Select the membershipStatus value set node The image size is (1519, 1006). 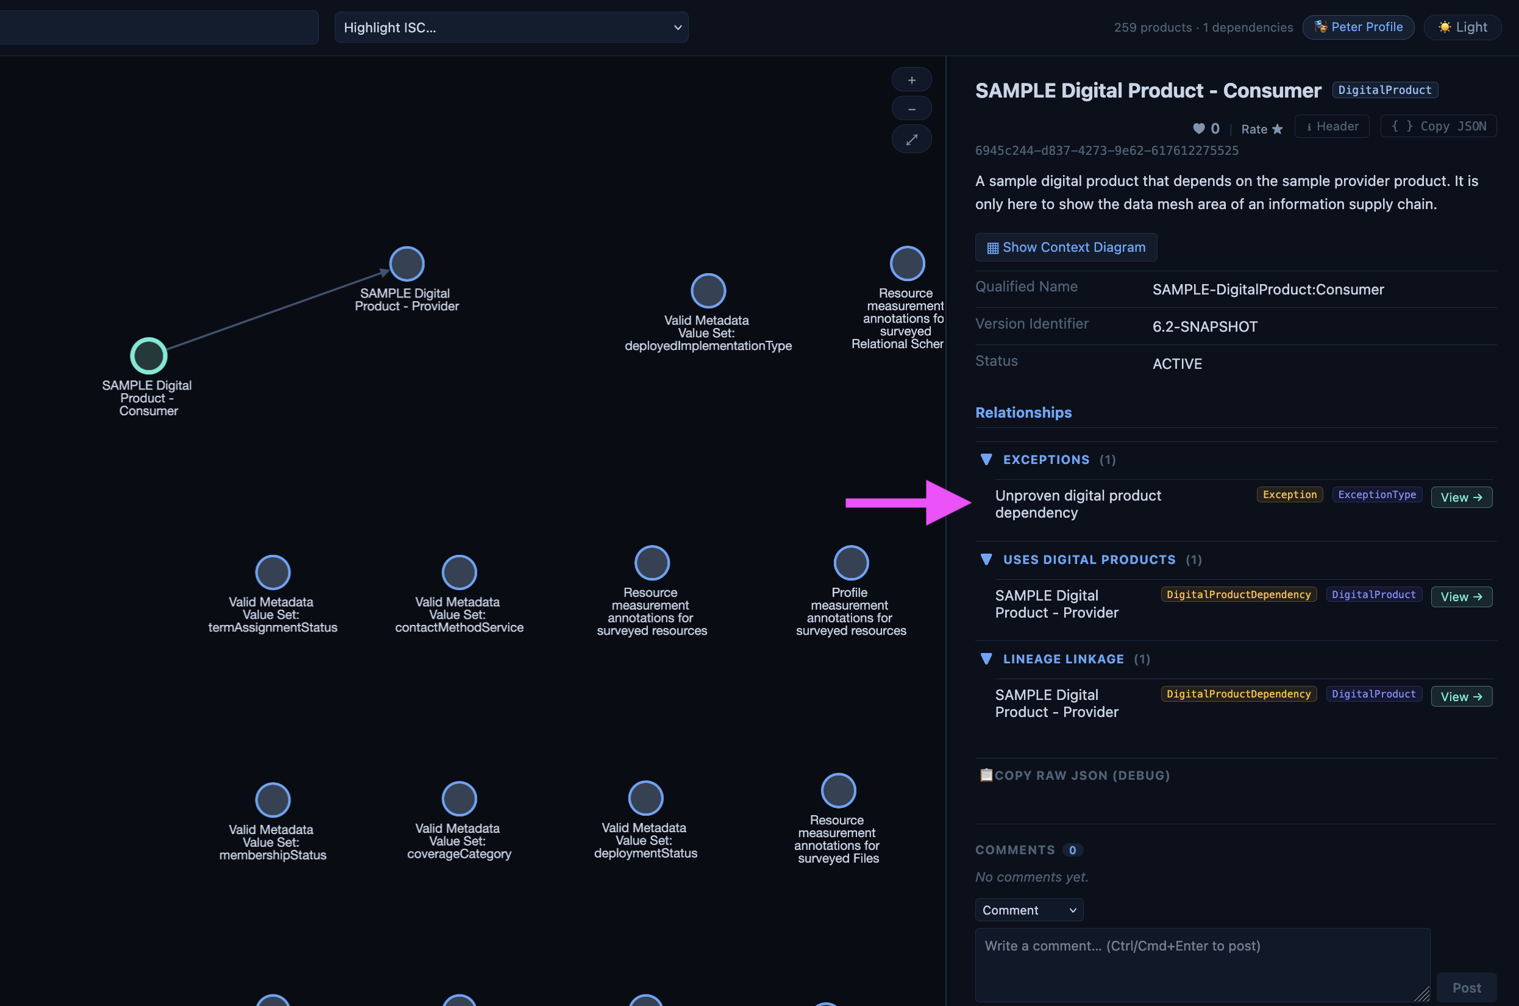click(272, 800)
